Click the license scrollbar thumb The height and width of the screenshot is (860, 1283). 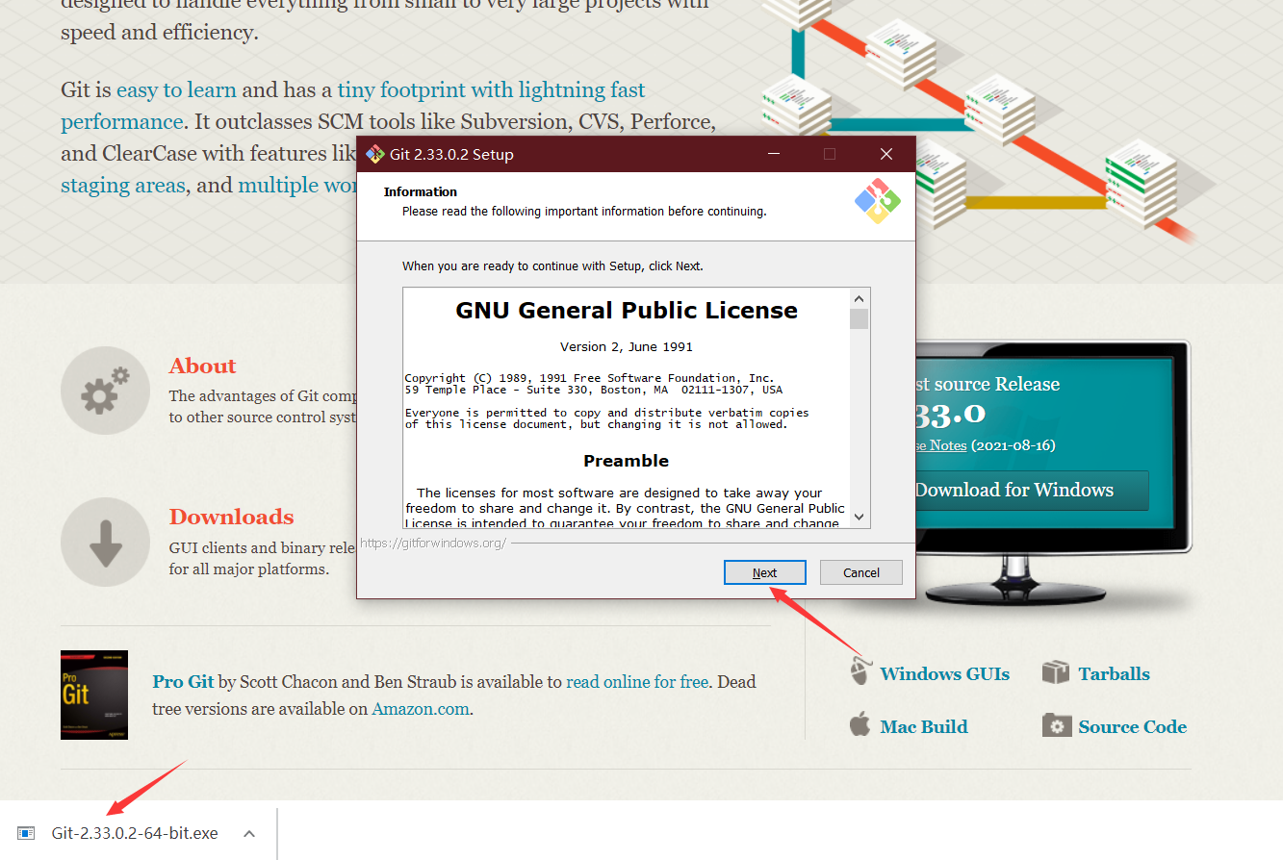pos(860,318)
